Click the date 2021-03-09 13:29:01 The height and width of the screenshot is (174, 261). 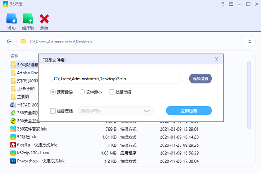coord(179,129)
